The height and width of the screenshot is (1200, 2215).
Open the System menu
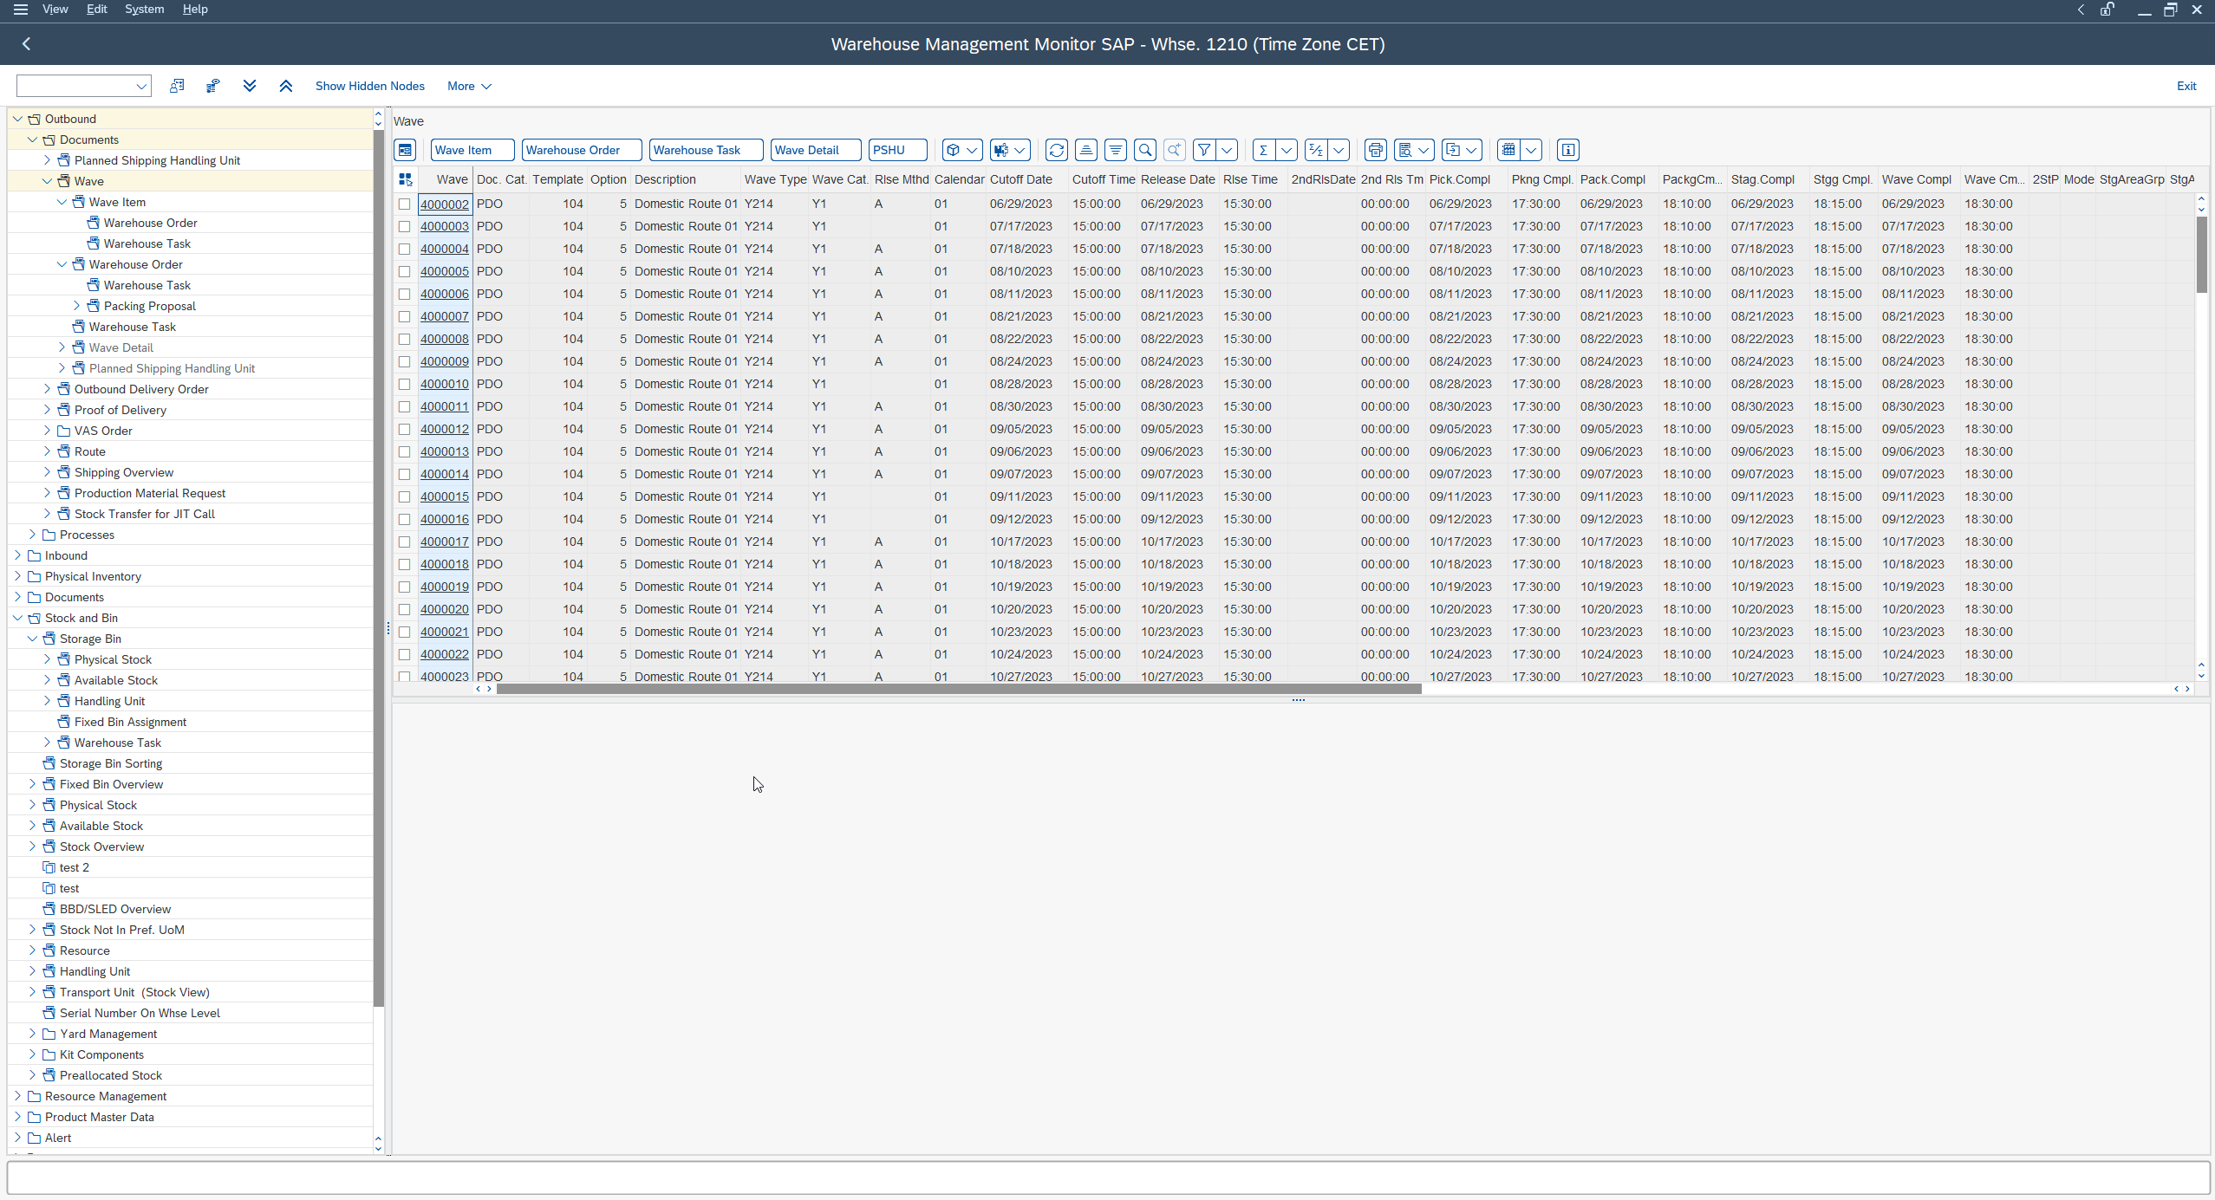point(144,10)
